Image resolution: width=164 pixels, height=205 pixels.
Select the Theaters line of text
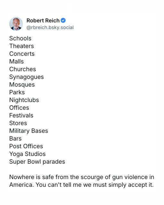point(21,46)
